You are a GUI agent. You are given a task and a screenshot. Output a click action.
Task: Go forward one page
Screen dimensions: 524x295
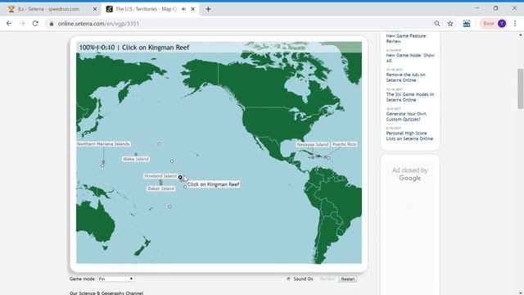(x=22, y=24)
